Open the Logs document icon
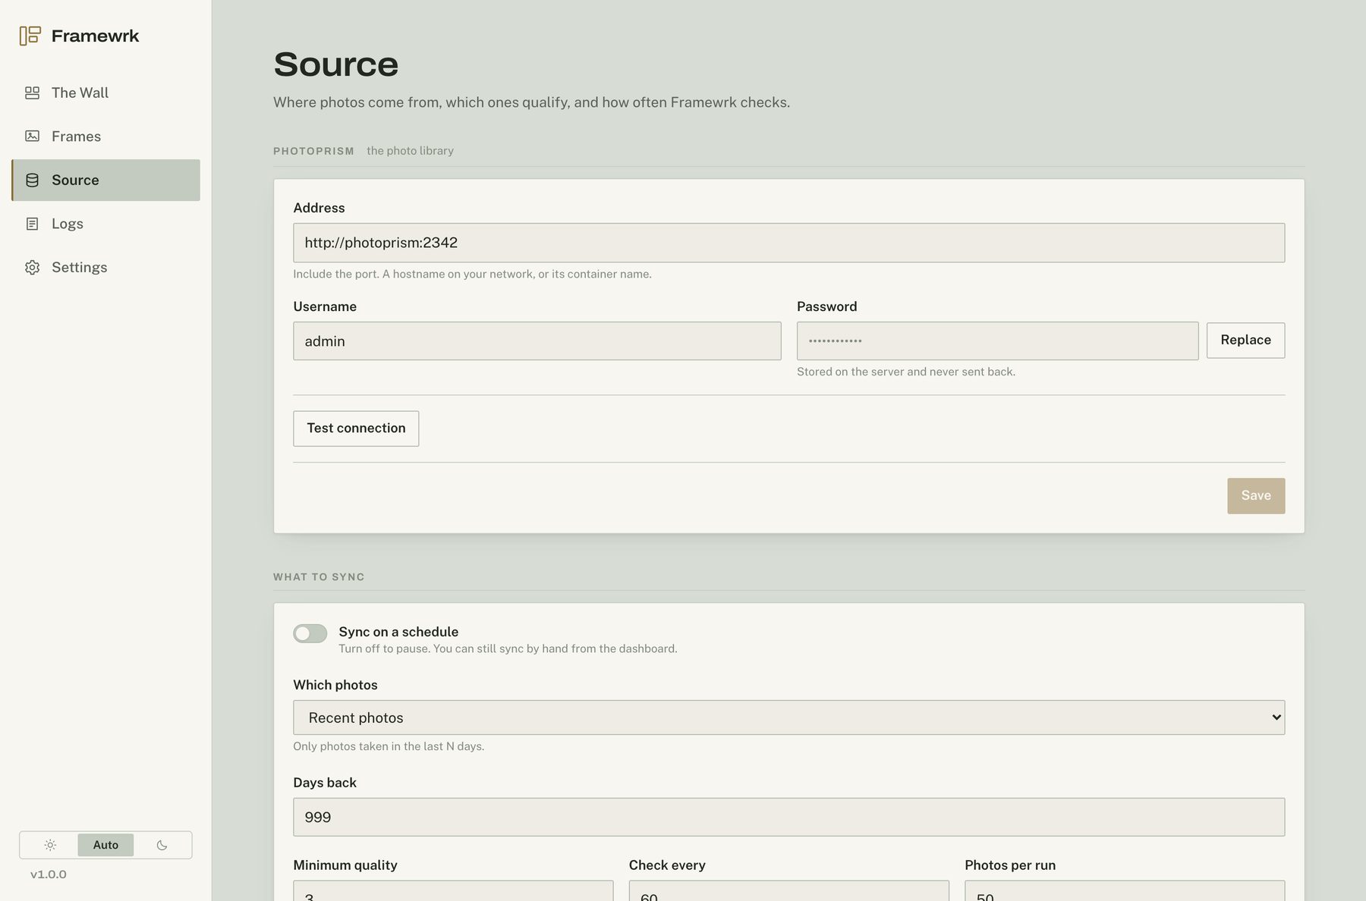The height and width of the screenshot is (901, 1366). tap(32, 224)
